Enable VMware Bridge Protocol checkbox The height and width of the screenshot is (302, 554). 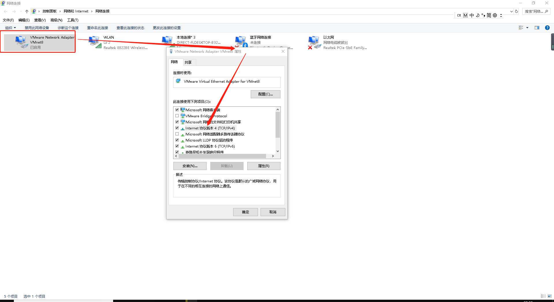[x=177, y=116]
